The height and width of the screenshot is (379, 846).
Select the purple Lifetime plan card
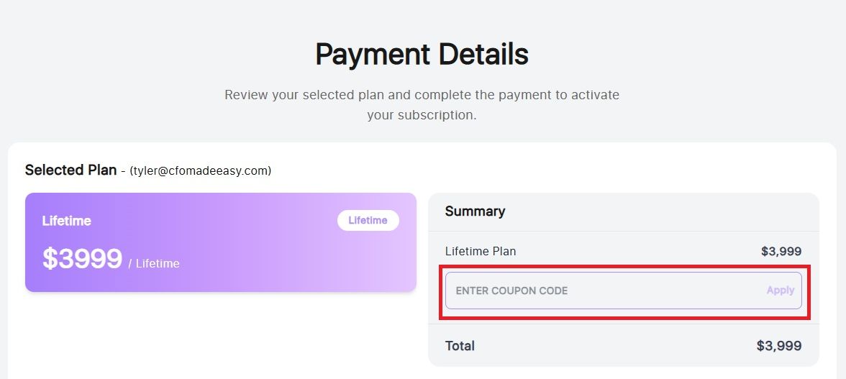[x=220, y=242]
